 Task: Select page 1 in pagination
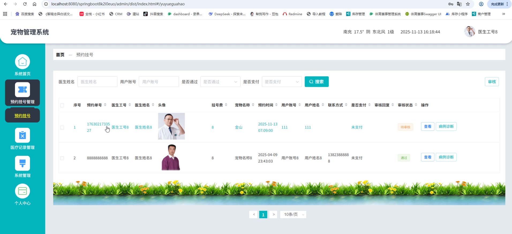click(263, 214)
